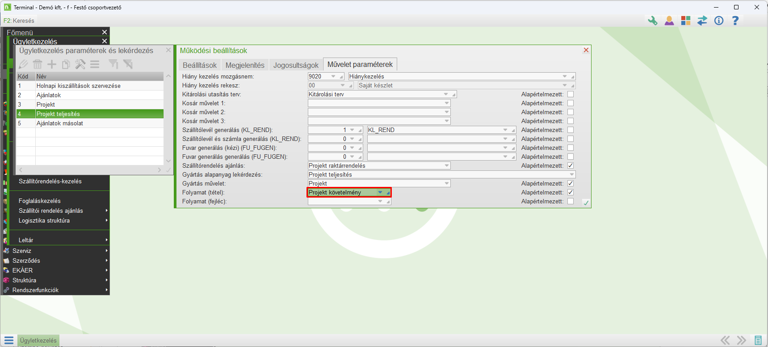Viewport: 768px width, 347px height.
Task: Uncheck Alapértelmezett for Gyártás művelet
Action: [x=571, y=183]
